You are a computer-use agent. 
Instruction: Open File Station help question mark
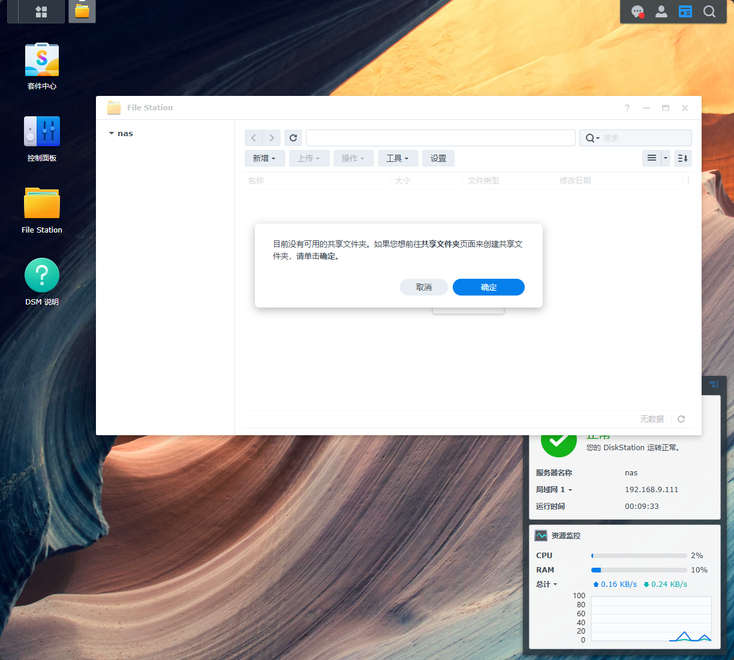(627, 108)
